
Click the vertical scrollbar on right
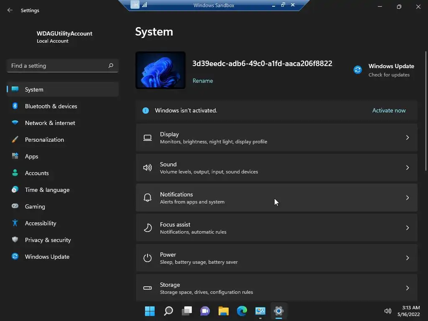(425, 111)
